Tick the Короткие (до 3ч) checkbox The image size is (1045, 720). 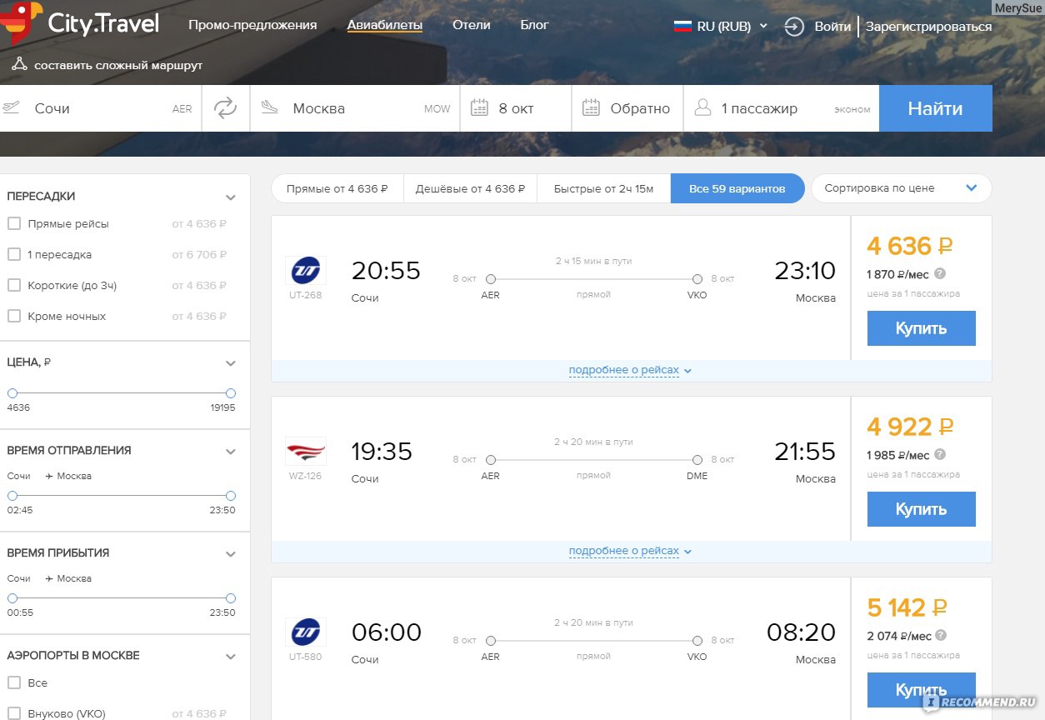pos(14,286)
